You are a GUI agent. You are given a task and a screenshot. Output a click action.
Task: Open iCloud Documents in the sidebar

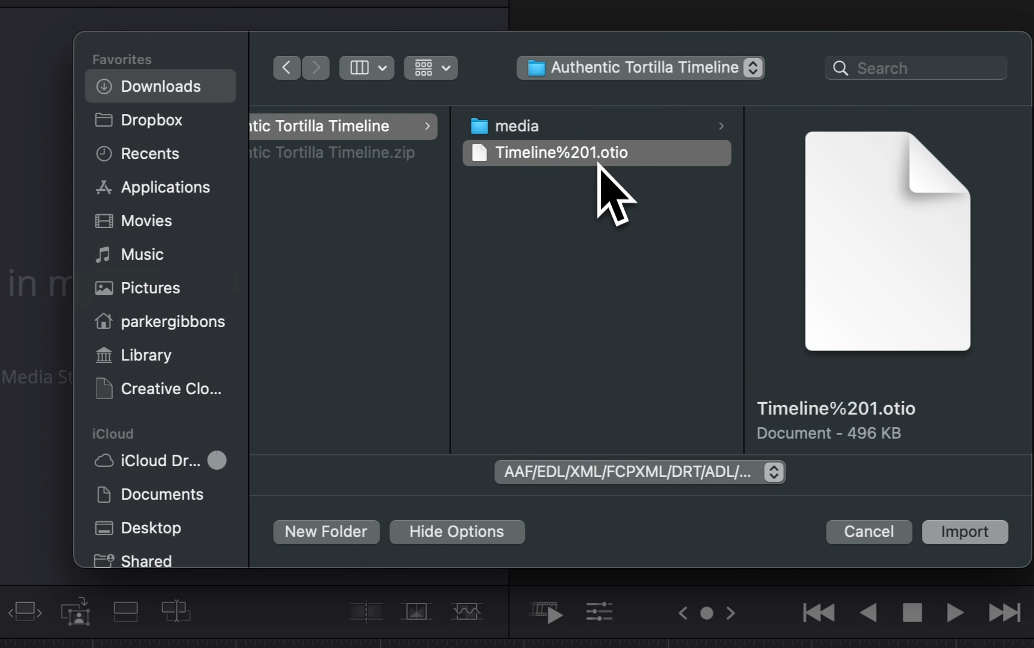[x=160, y=494]
